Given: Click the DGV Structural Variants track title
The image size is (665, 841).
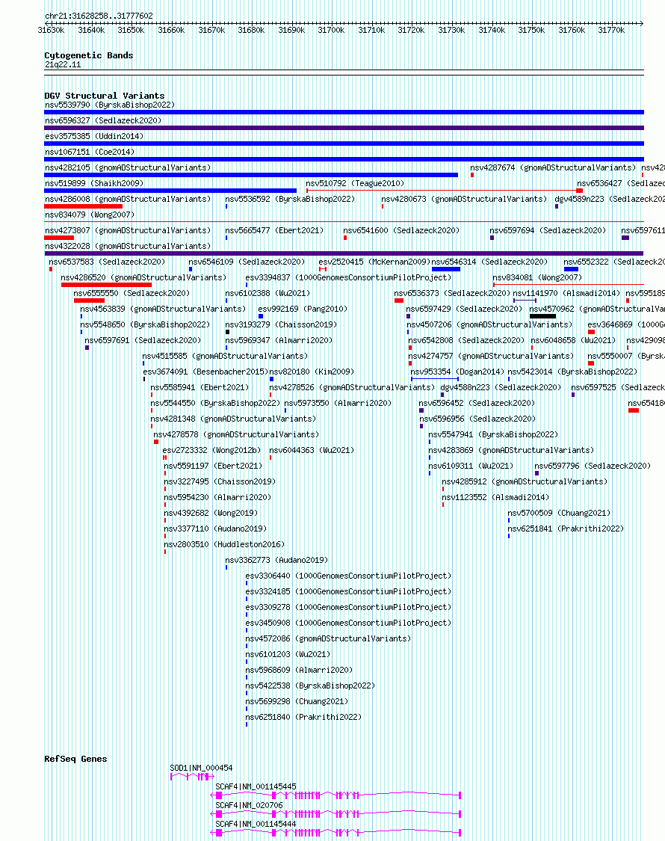Looking at the screenshot, I should (105, 96).
